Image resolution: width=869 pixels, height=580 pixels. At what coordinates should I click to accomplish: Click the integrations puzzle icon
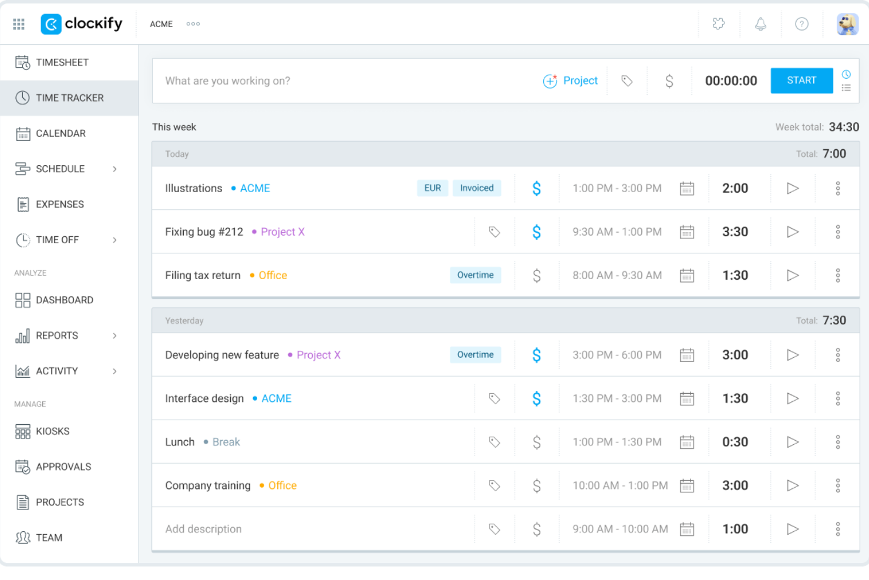coord(718,24)
